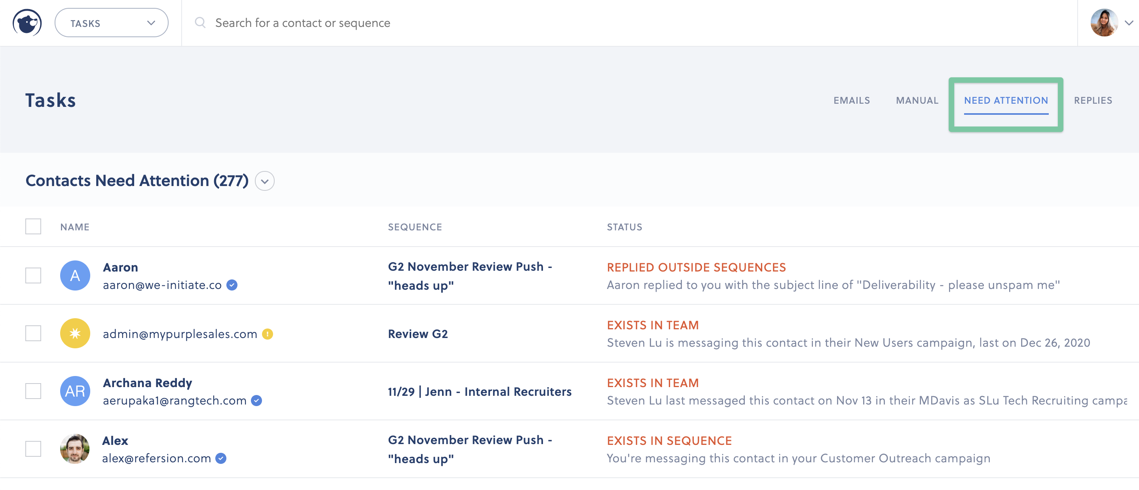Select Archana Reddy's row checkbox
This screenshot has width=1139, height=490.
pos(33,391)
